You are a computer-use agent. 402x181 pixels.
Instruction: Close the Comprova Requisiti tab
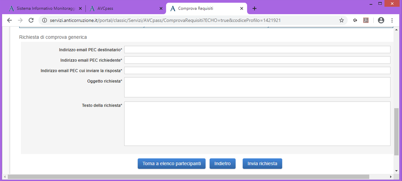click(241, 9)
